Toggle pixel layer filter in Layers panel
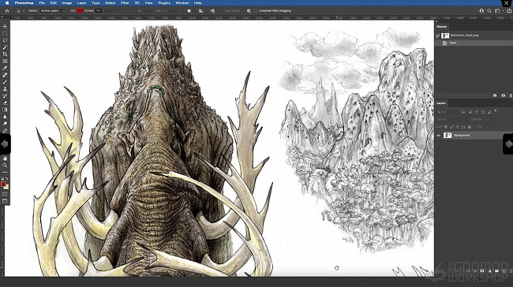The image size is (513, 287). click(463, 112)
